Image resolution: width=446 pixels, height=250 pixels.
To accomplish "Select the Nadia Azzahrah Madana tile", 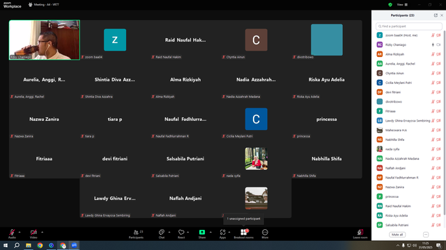I will pos(256,80).
